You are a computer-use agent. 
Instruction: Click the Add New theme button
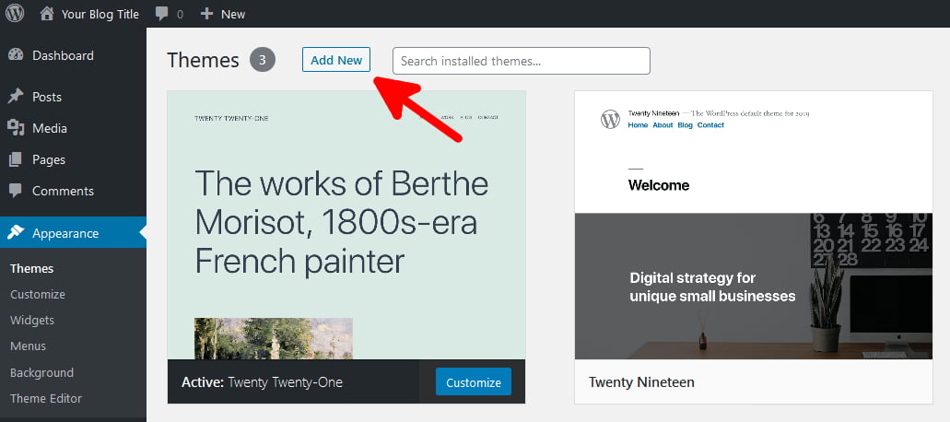pyautogui.click(x=336, y=60)
